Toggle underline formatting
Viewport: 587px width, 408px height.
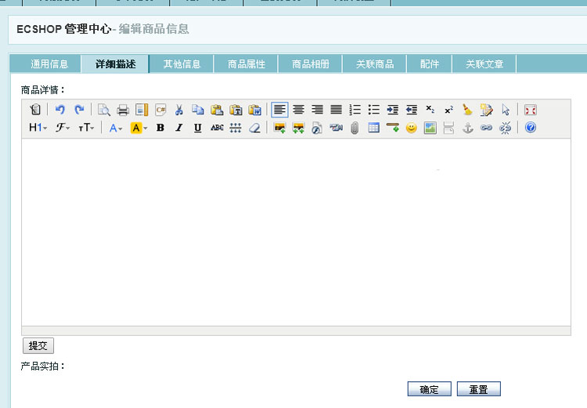(198, 128)
